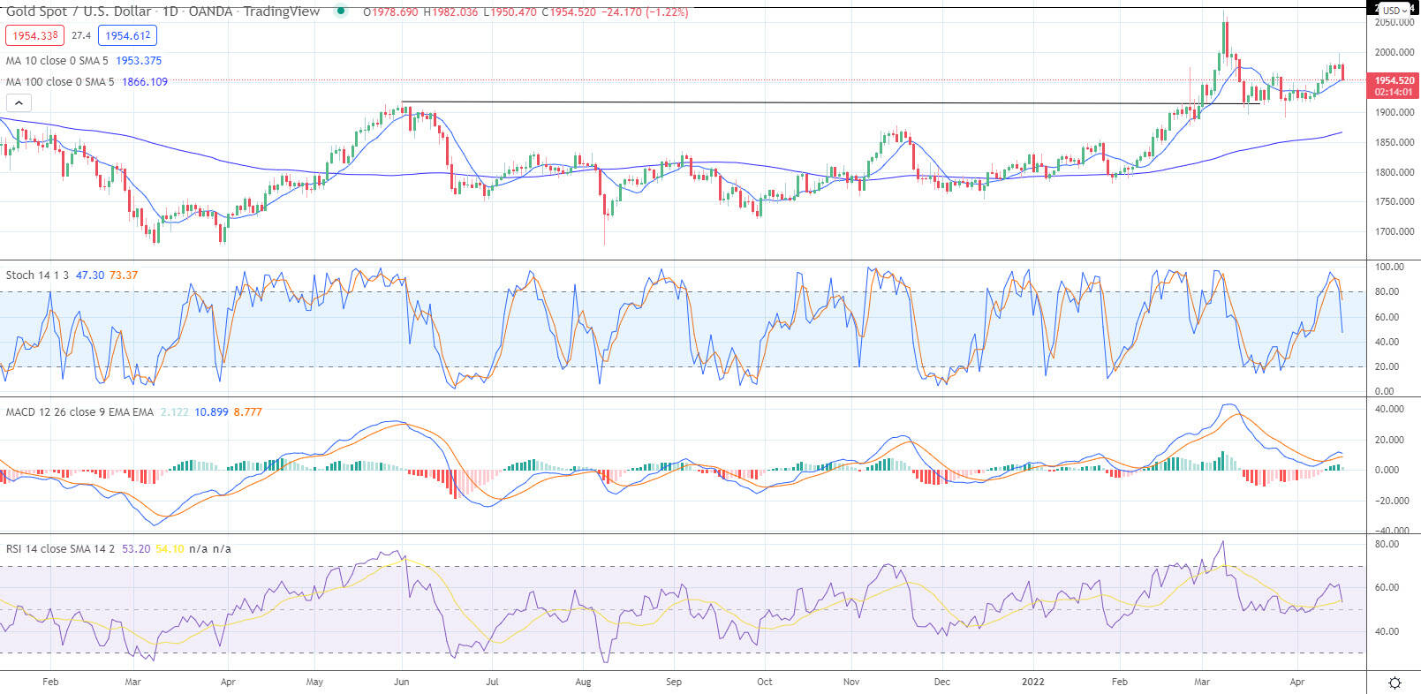The height and width of the screenshot is (694, 1421).
Task: Click the spread value 27.4 between prices
Action: pyautogui.click(x=81, y=36)
